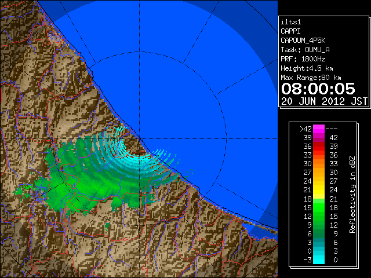Screen dimensions: 371x278
Task: Click the '-3' legend label at scale bottom
Action: [307, 260]
